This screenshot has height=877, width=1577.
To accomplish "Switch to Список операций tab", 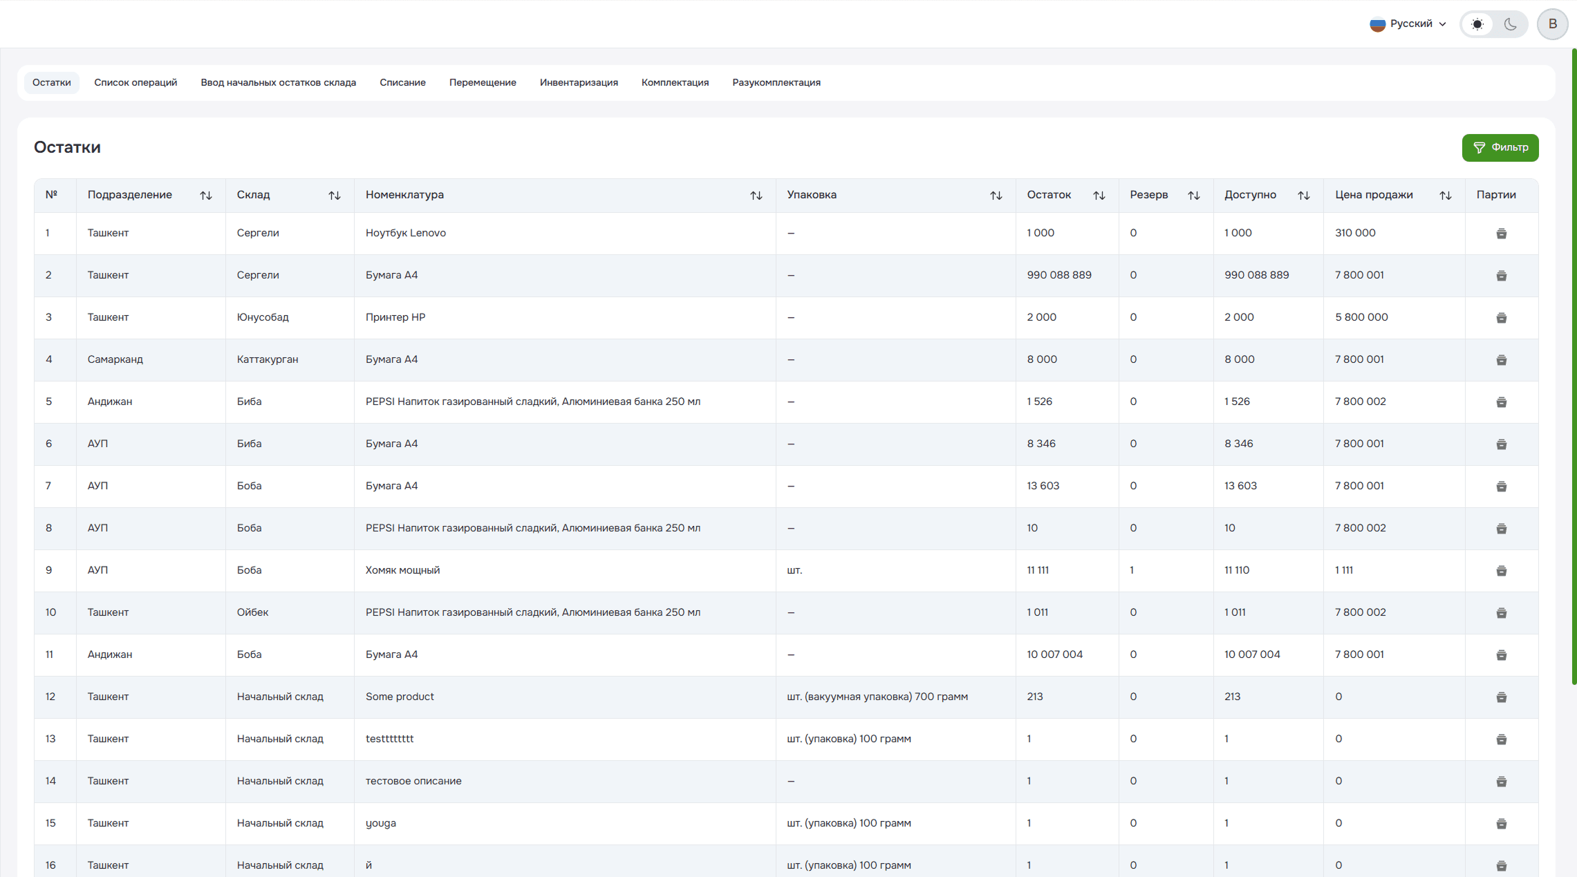I will [136, 82].
